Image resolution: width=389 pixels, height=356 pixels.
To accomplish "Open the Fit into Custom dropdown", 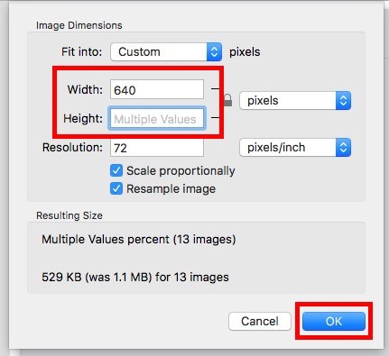I will click(166, 52).
